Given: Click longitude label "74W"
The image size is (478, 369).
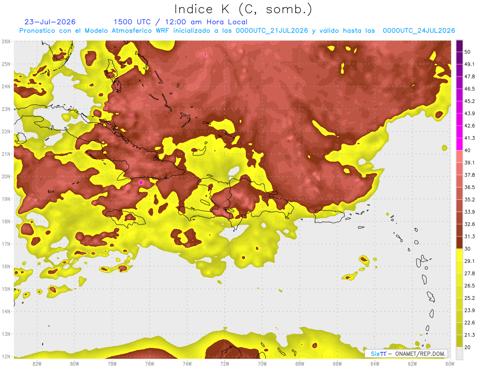Looking at the screenshot, I should tap(187, 363).
